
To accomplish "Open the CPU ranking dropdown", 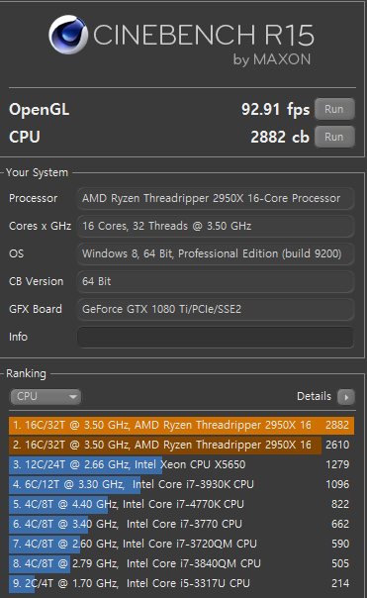I will pos(46,397).
